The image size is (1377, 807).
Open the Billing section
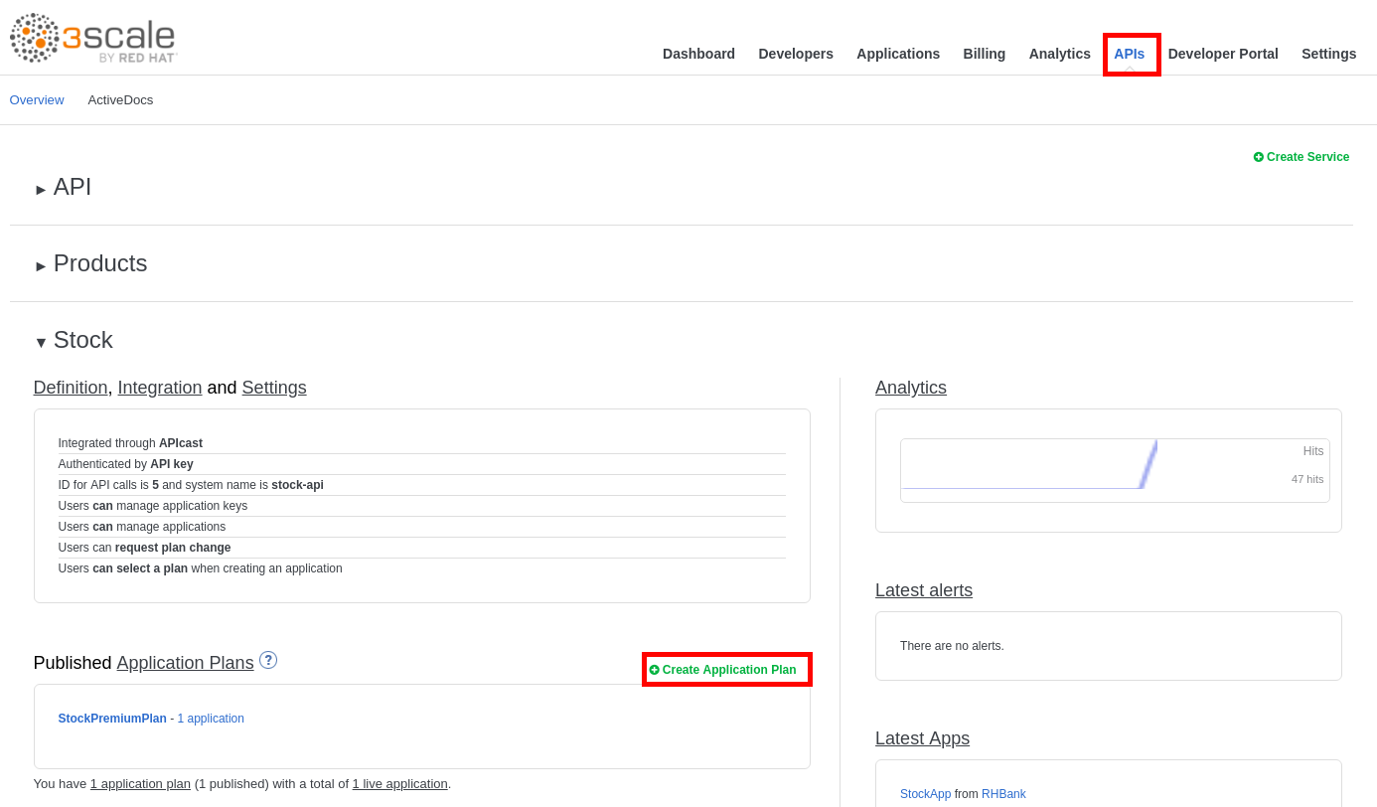pyautogui.click(x=984, y=54)
